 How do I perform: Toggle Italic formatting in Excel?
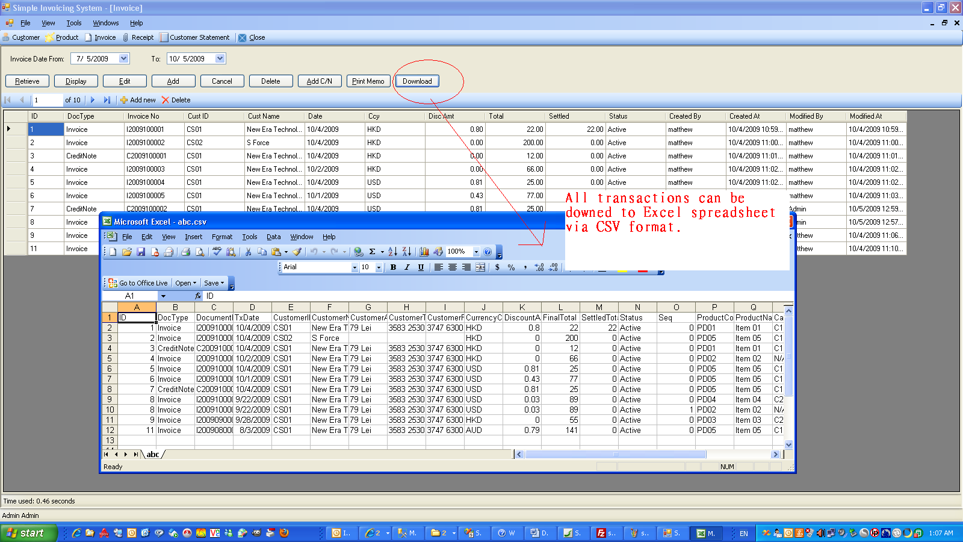pos(407,267)
